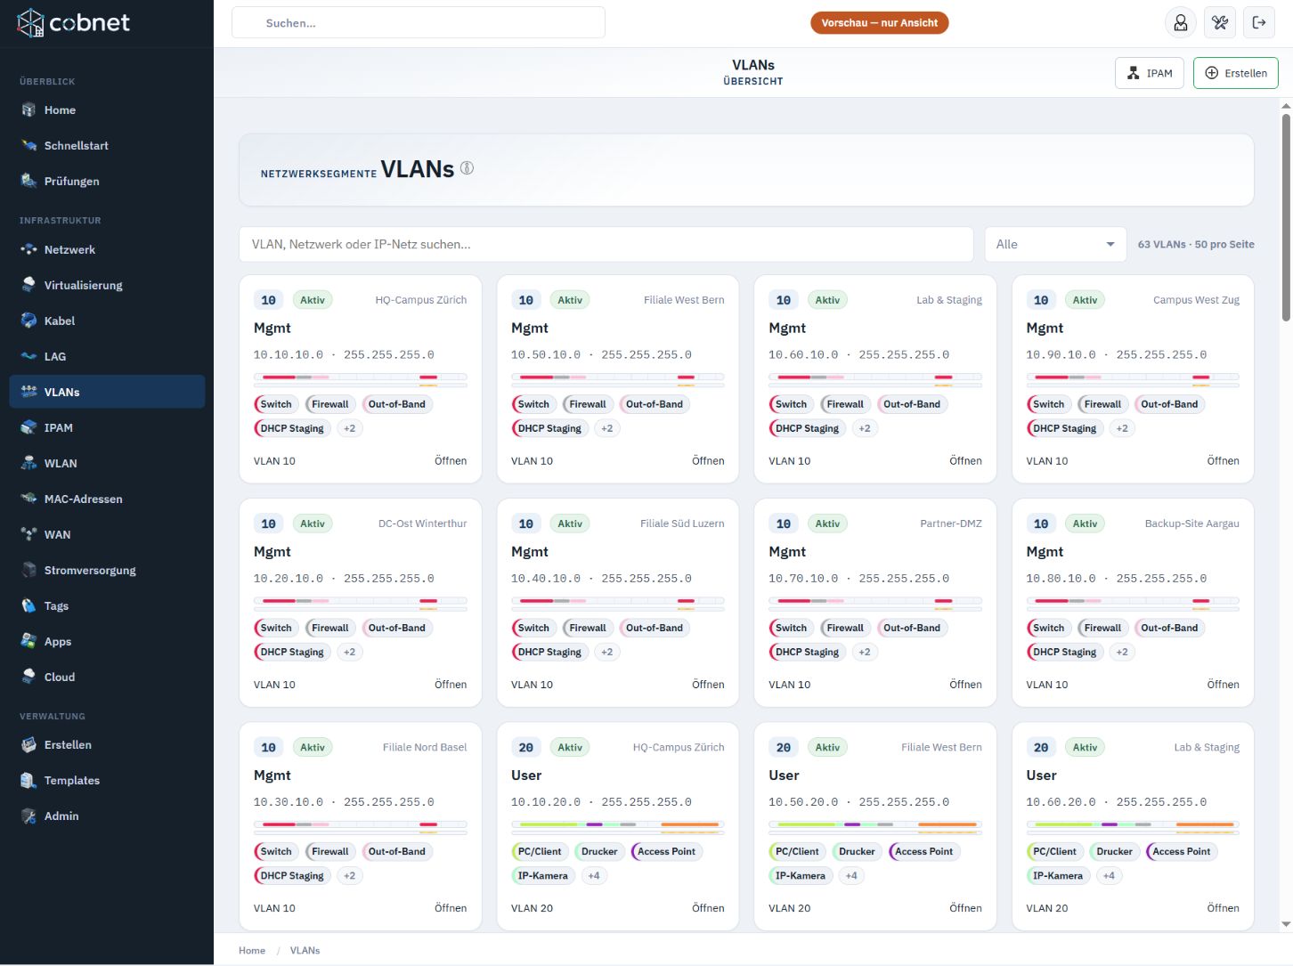Image resolution: width=1293 pixels, height=966 pixels.
Task: Click the cobnet logo
Action: click(x=74, y=23)
